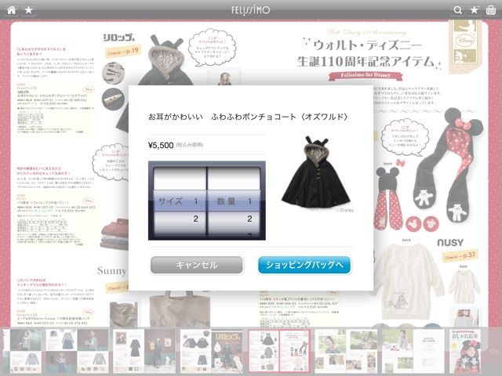Tap the selected 数量 1 picker row
Viewport: 502px width, 376px height.
(234, 201)
